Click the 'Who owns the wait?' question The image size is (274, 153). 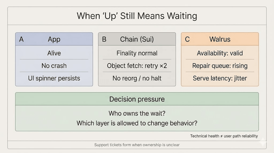[x=137, y=113]
